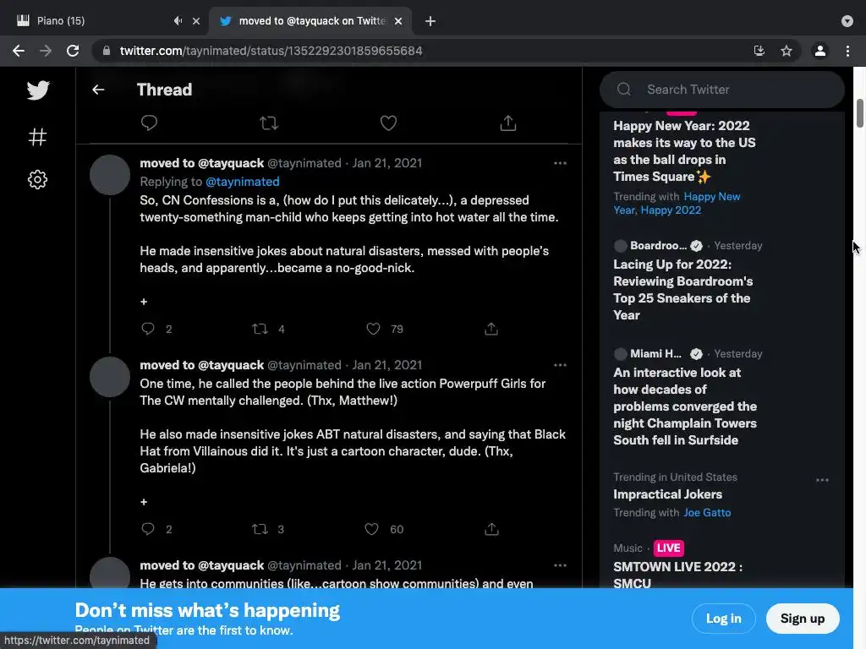Open Happy New Year trending link

point(677,203)
